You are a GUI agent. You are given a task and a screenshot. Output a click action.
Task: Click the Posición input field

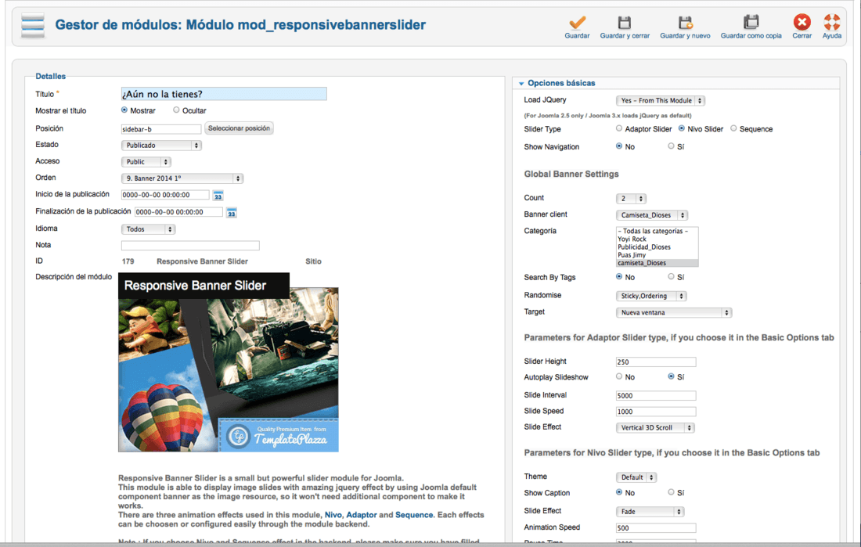[x=161, y=129]
